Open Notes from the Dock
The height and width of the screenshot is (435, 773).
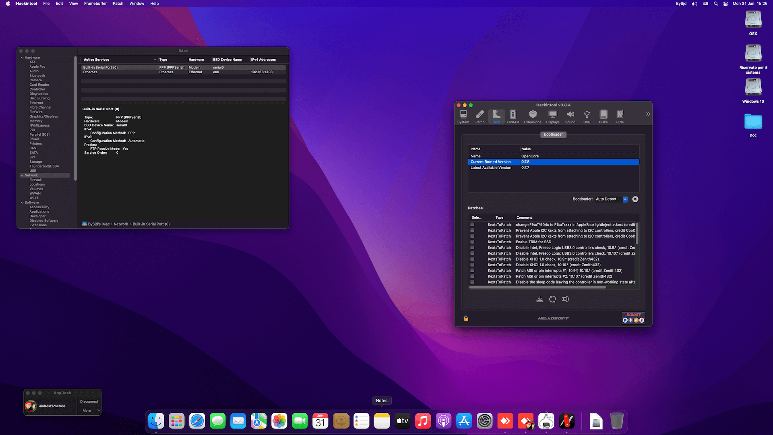pos(382,421)
